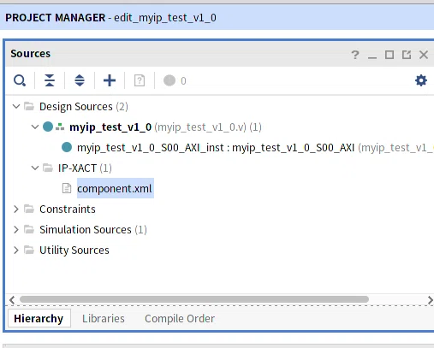Click the greyed file info question icon
This screenshot has width=434, height=348.
[140, 80]
